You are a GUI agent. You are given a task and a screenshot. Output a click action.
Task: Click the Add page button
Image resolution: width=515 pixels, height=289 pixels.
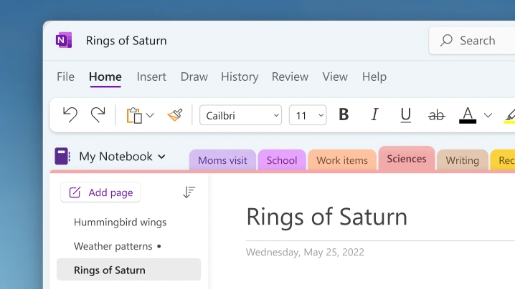[100, 192]
